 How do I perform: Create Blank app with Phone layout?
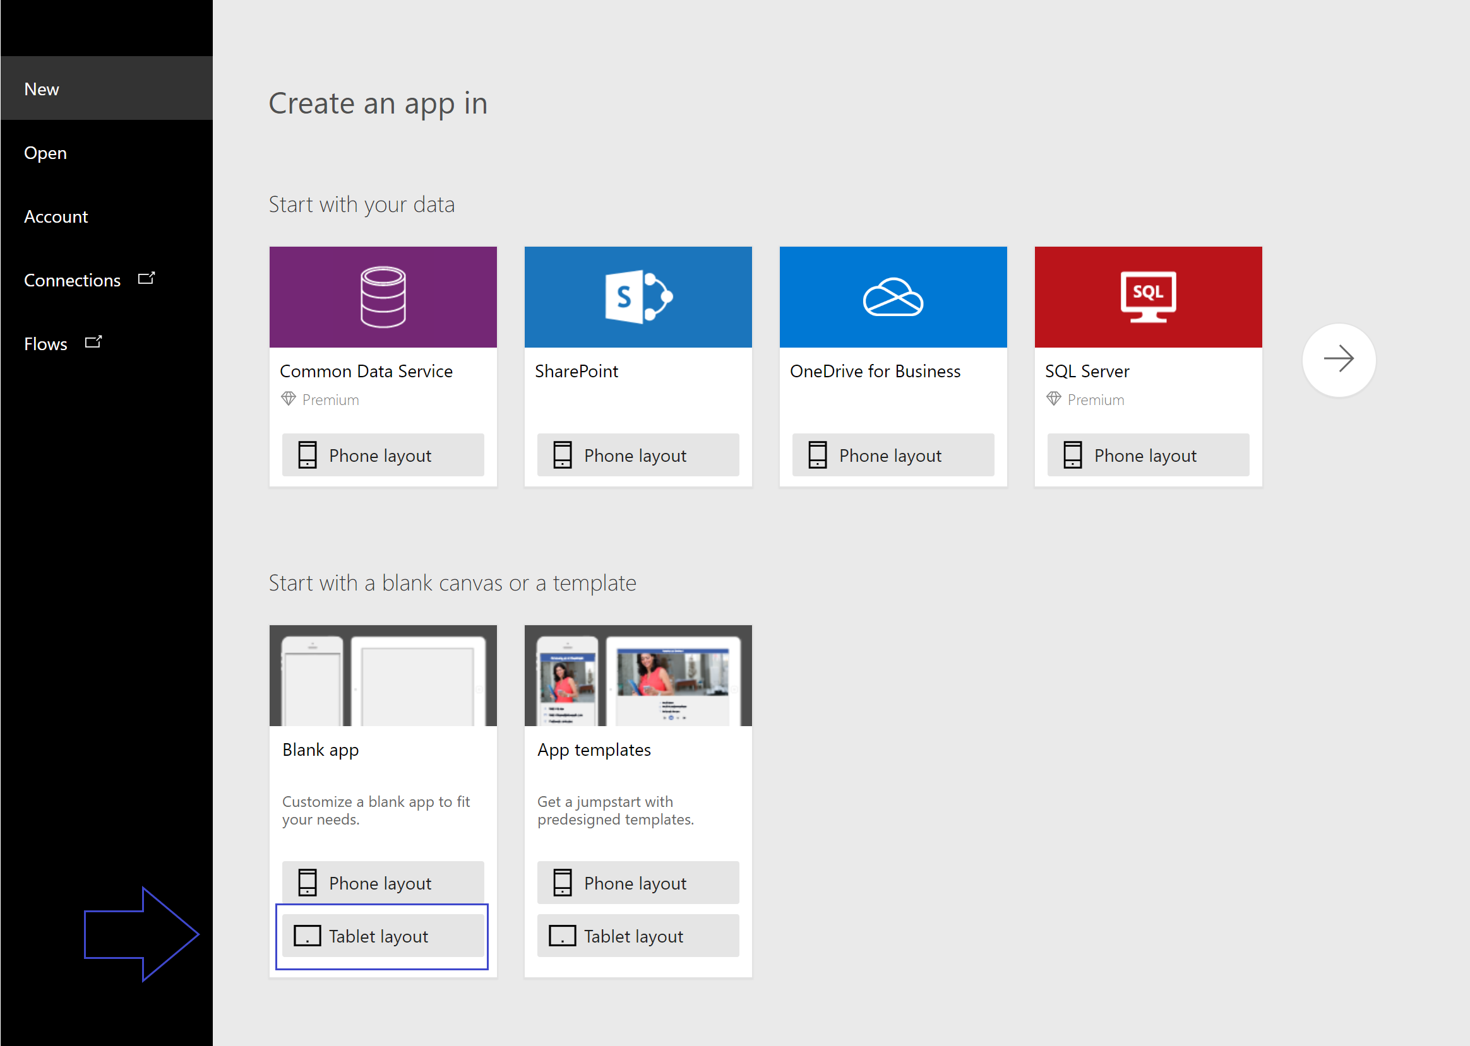click(x=383, y=883)
